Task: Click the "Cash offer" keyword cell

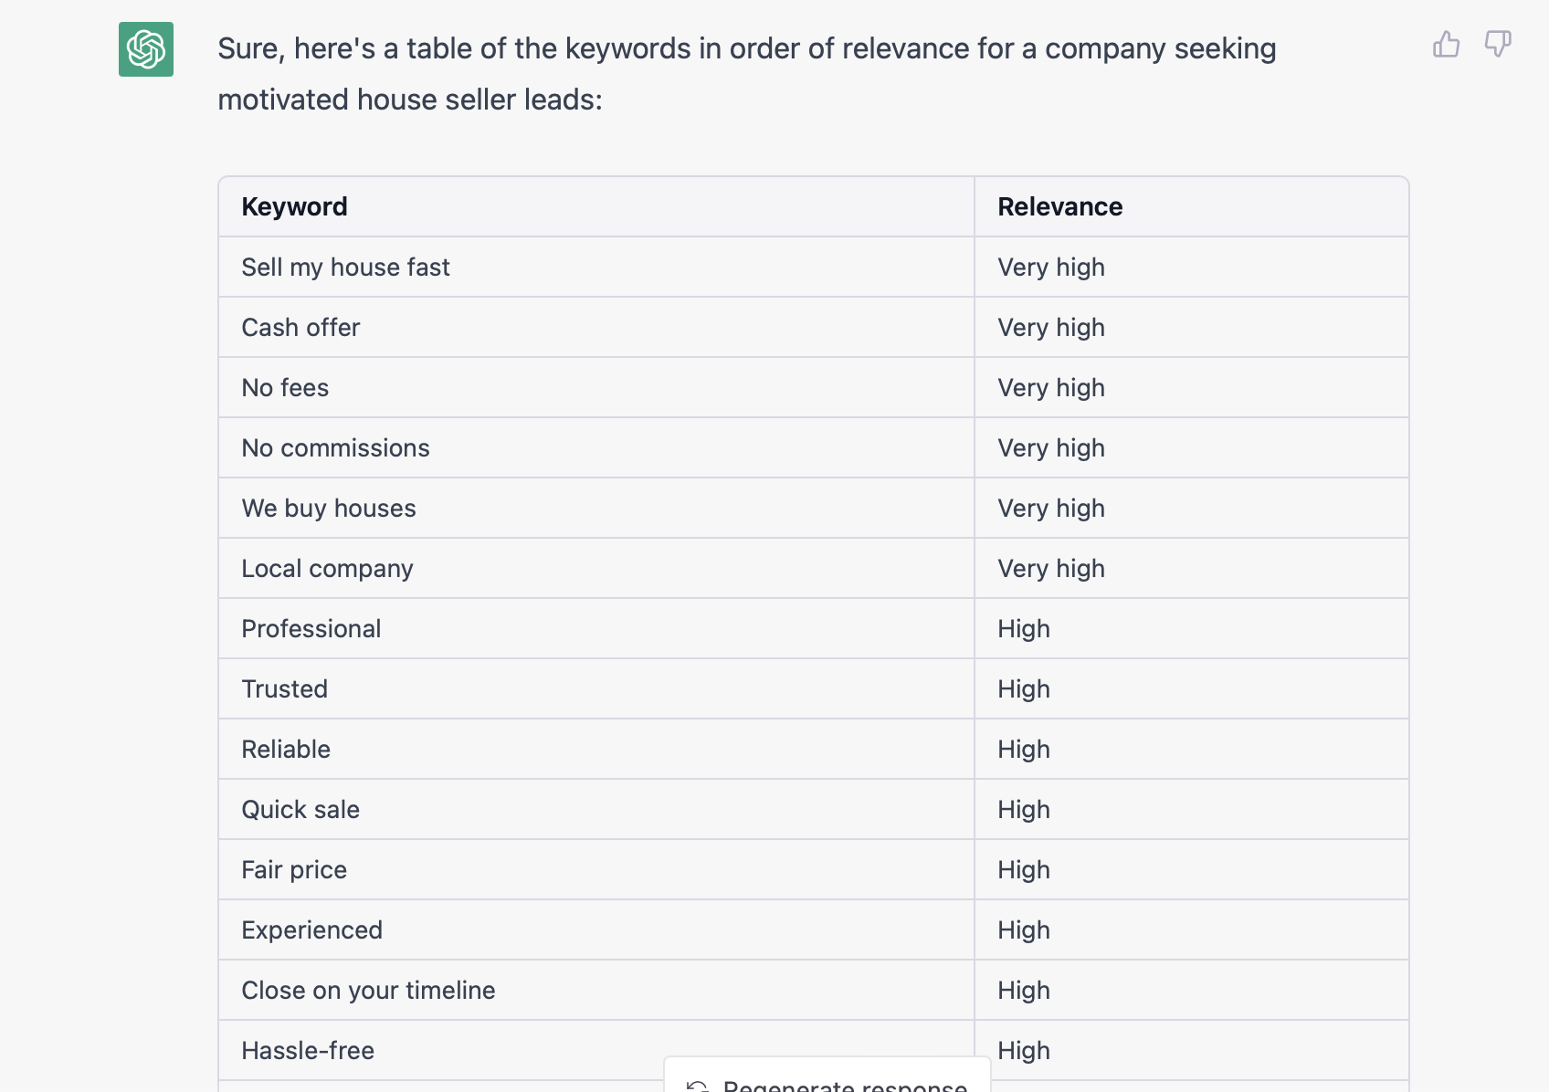Action: click(x=300, y=327)
